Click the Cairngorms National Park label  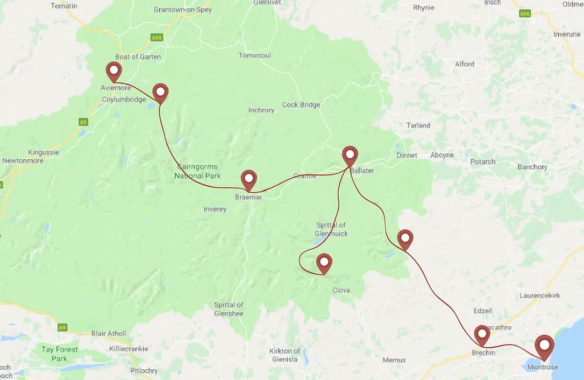tap(198, 171)
